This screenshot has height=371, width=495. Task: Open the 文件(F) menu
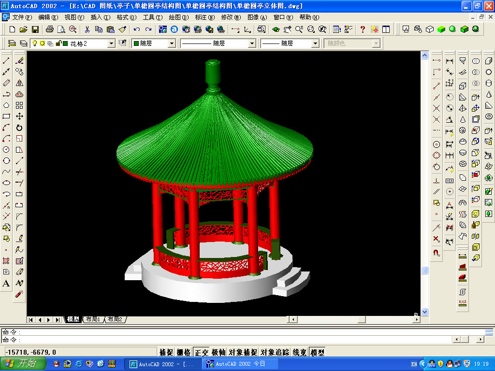(22, 17)
